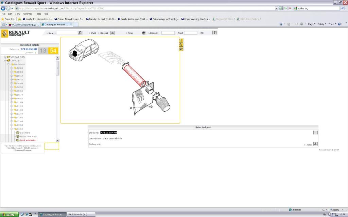Select Durit admission in the tree

pyautogui.click(x=28, y=140)
